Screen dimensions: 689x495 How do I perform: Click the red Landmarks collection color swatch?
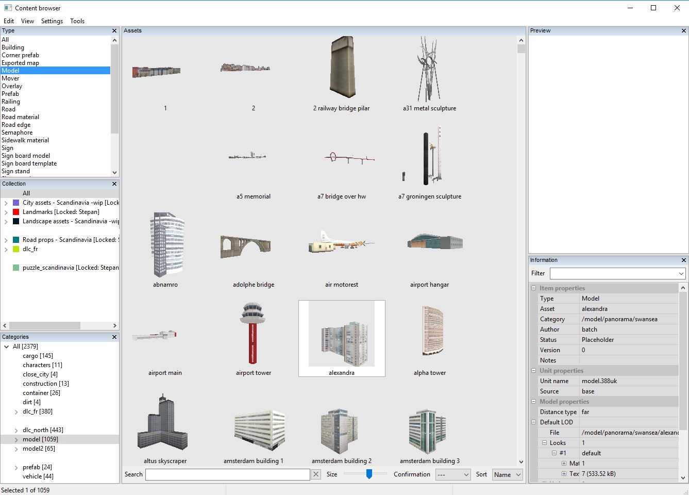click(16, 212)
